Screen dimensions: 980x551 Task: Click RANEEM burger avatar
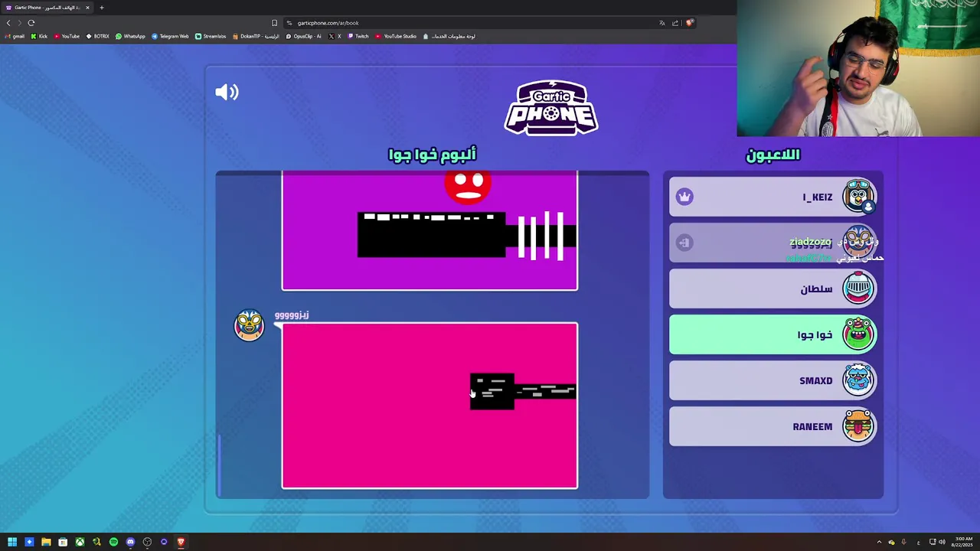click(858, 426)
